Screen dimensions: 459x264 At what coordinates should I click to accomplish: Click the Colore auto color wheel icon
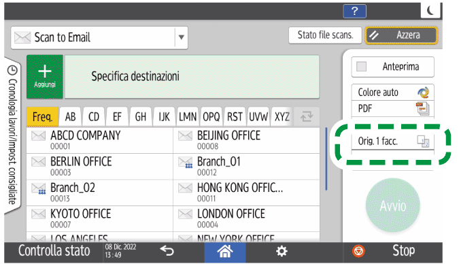[423, 93]
